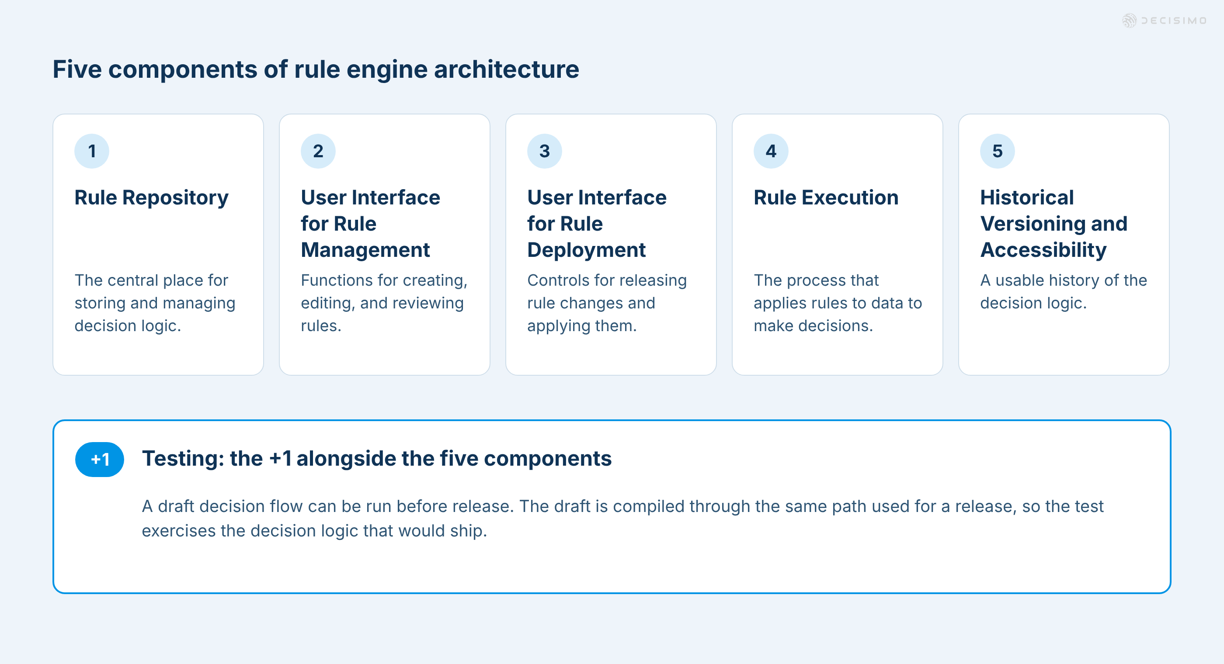Screen dimensions: 1224x664
Task: Click the draft decision flow paragraph
Action: [x=622, y=518]
